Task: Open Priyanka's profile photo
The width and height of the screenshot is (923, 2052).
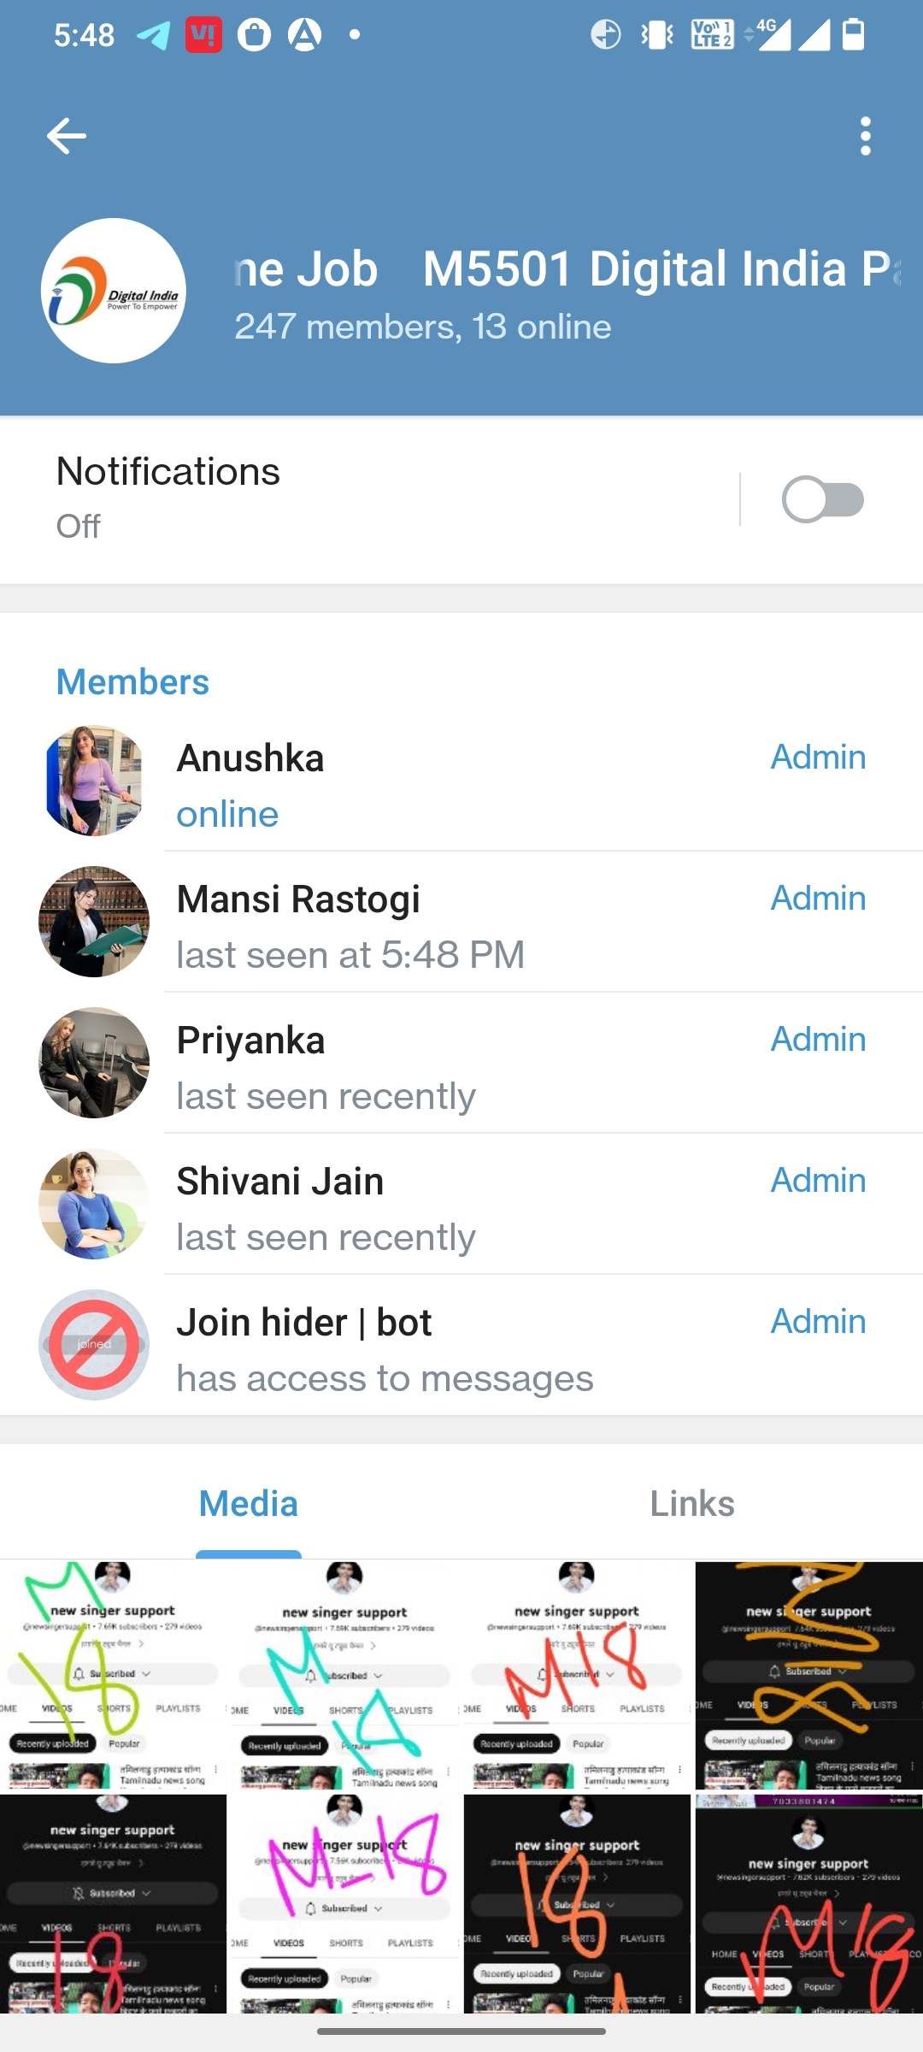Action: 94,1063
